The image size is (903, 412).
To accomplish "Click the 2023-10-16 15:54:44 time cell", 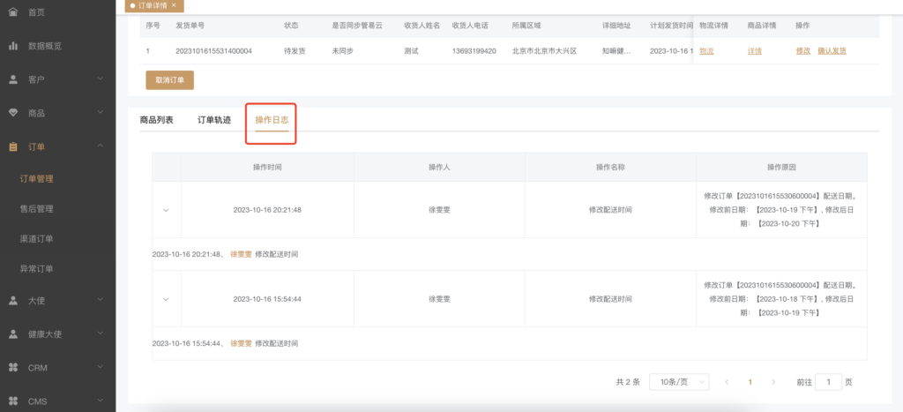I will [x=267, y=300].
